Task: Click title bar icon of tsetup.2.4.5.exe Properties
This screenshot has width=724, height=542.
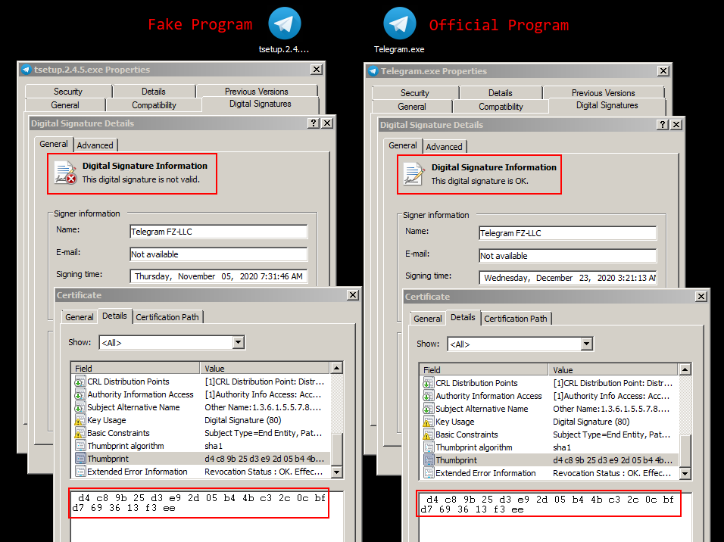Action: (26, 70)
